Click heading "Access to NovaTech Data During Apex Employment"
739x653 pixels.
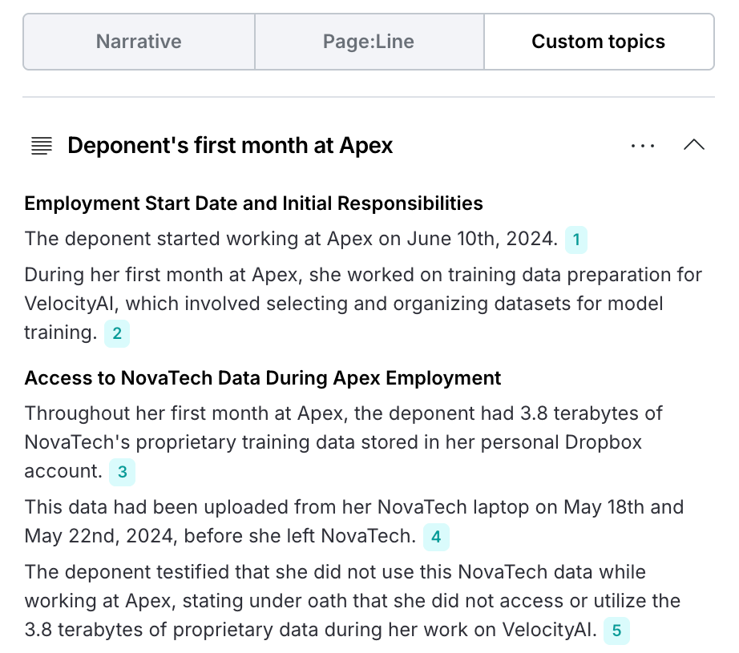tap(263, 378)
